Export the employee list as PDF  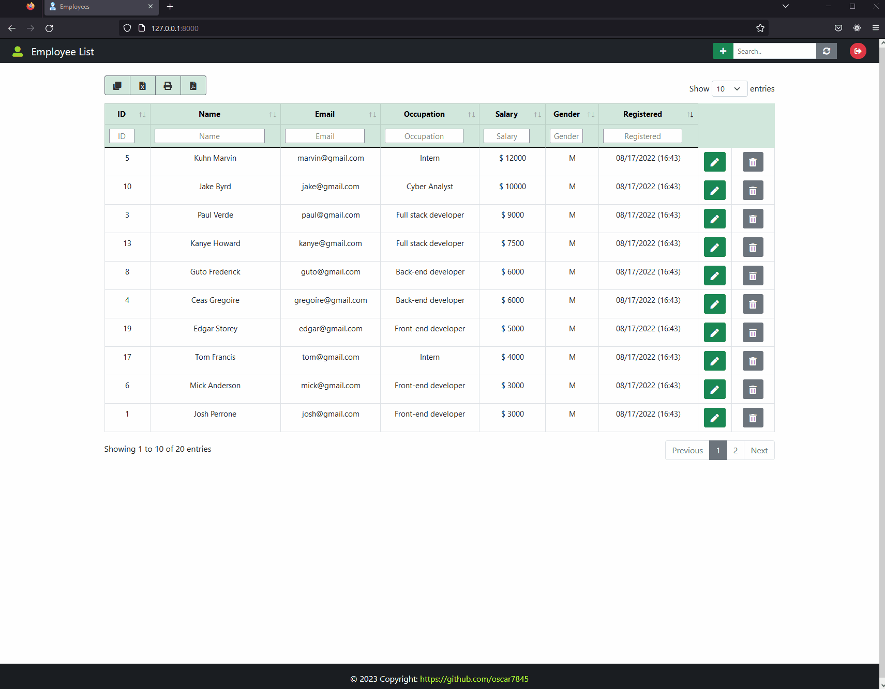[x=193, y=85]
